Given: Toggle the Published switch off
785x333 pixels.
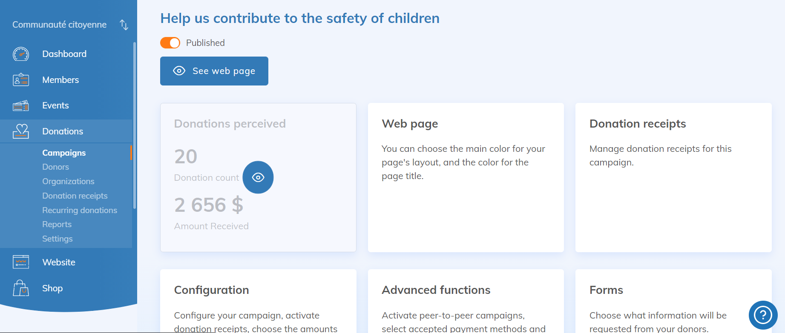Looking at the screenshot, I should click(x=170, y=43).
